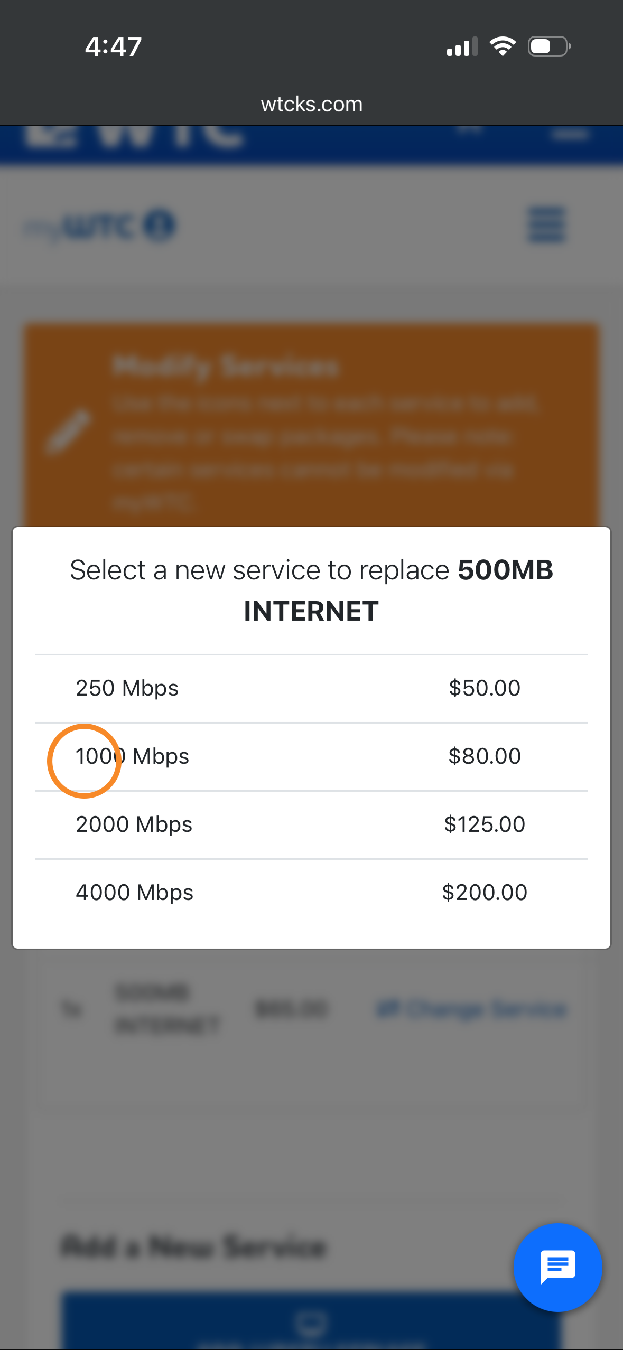This screenshot has height=1350, width=623.
Task: Select the 250 Mbps plan
Action: tap(127, 688)
